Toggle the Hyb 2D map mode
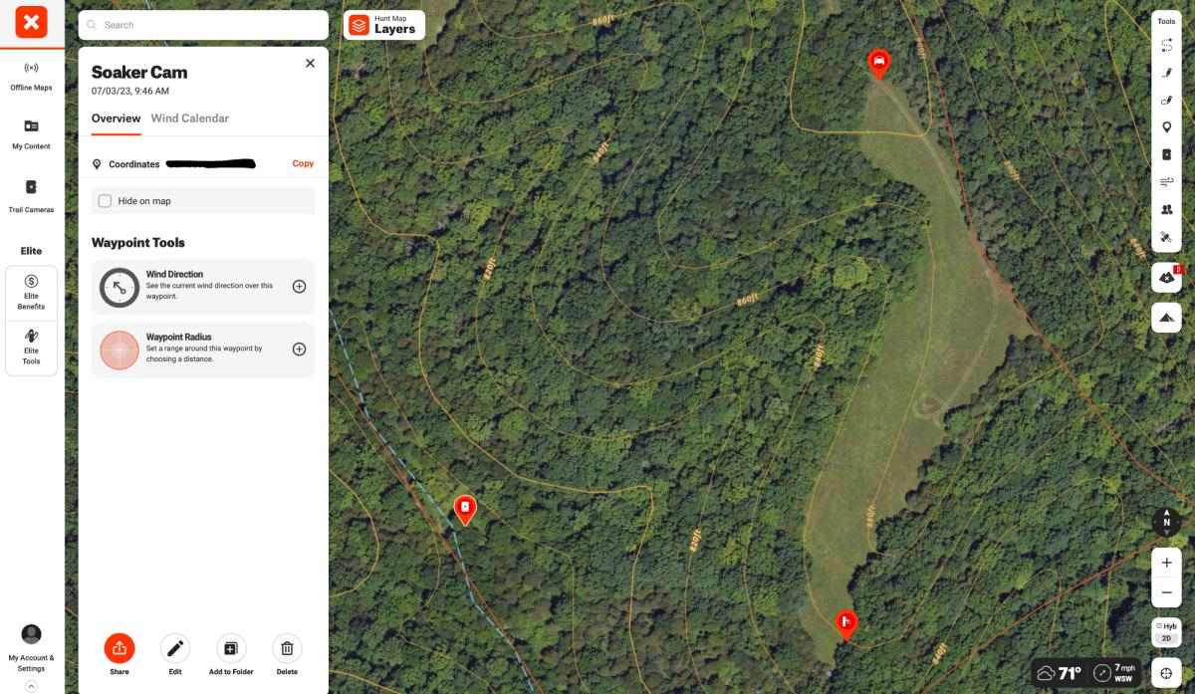 (1166, 631)
